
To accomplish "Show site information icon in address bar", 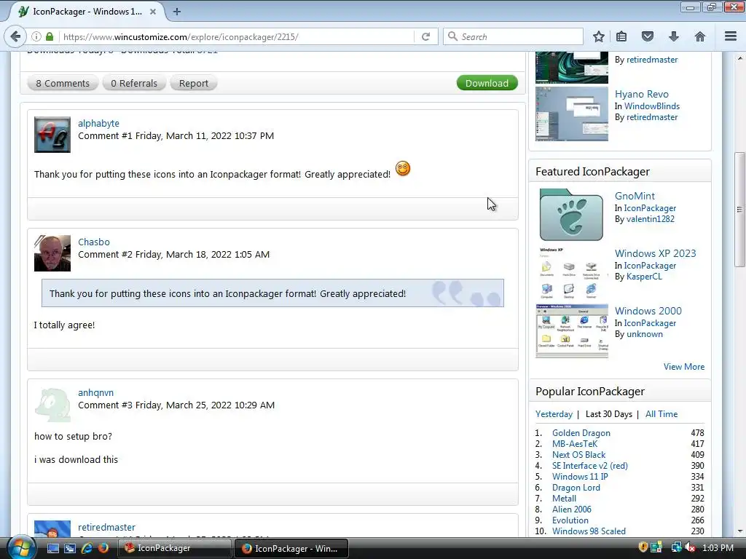I will click(36, 36).
